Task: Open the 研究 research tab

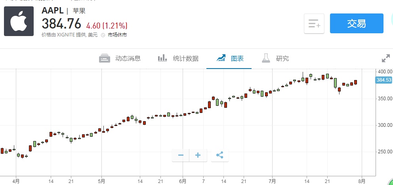Action: coord(275,58)
